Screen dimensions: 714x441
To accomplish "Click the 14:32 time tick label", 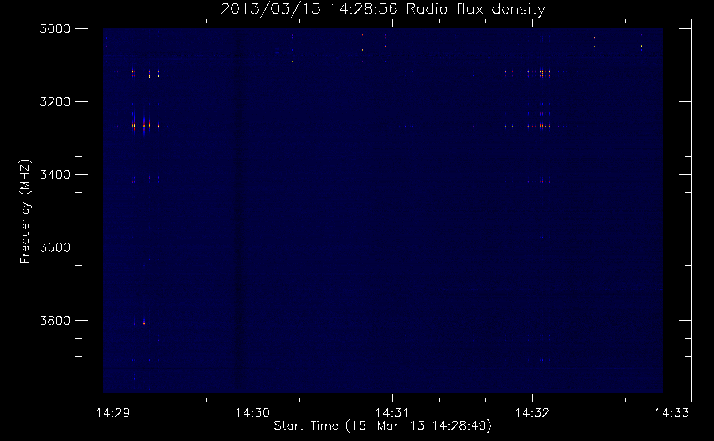I will [532, 413].
